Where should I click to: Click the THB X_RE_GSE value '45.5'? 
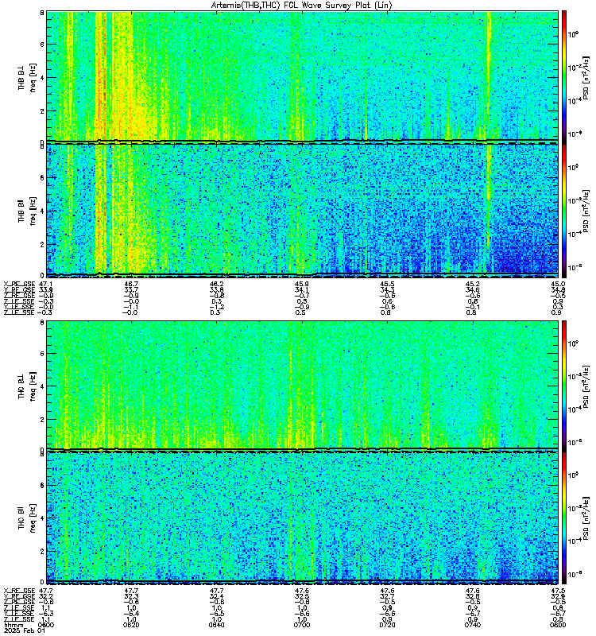[388, 284]
